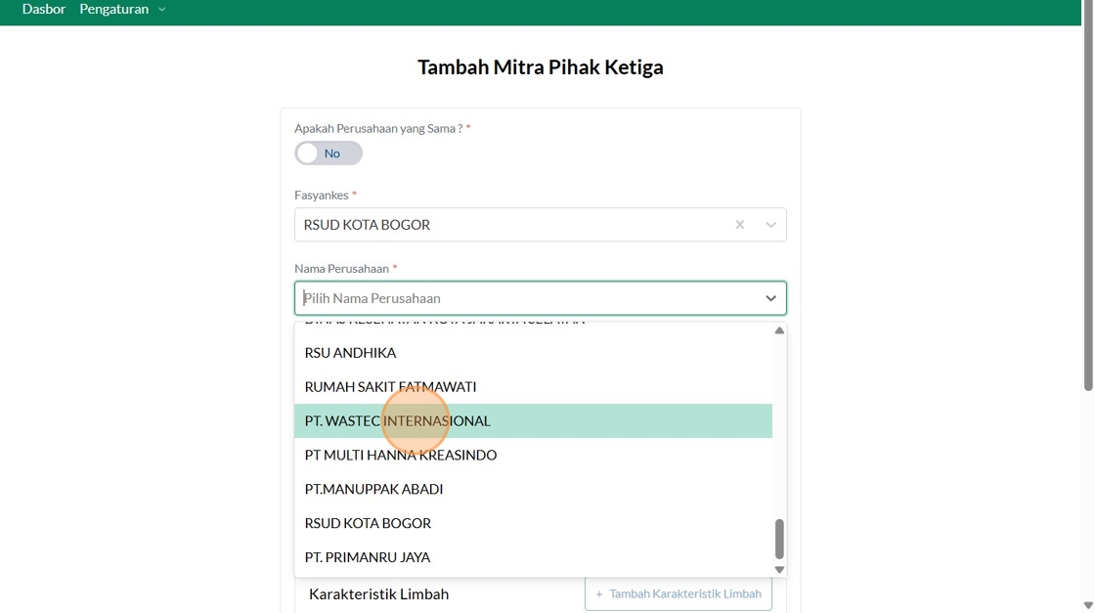Expand the Pengaturan menu chevron

coord(162,10)
